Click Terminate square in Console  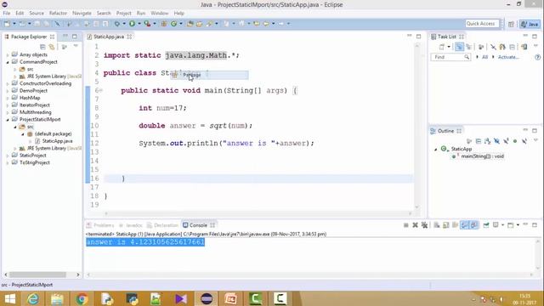[406, 225]
